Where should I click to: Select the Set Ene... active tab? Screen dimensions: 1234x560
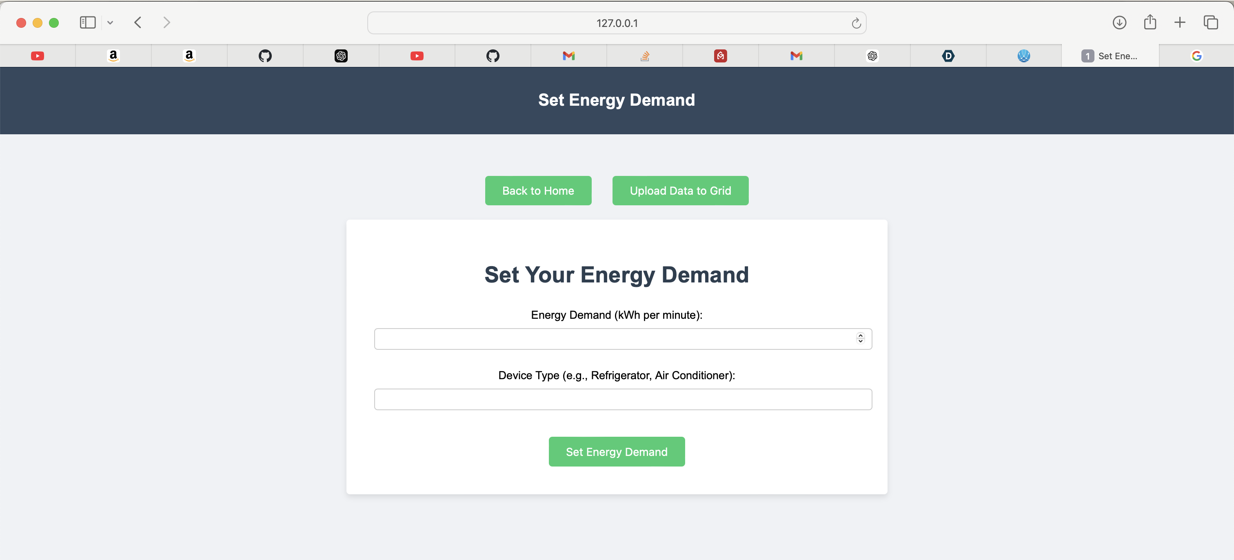pyautogui.click(x=1110, y=56)
